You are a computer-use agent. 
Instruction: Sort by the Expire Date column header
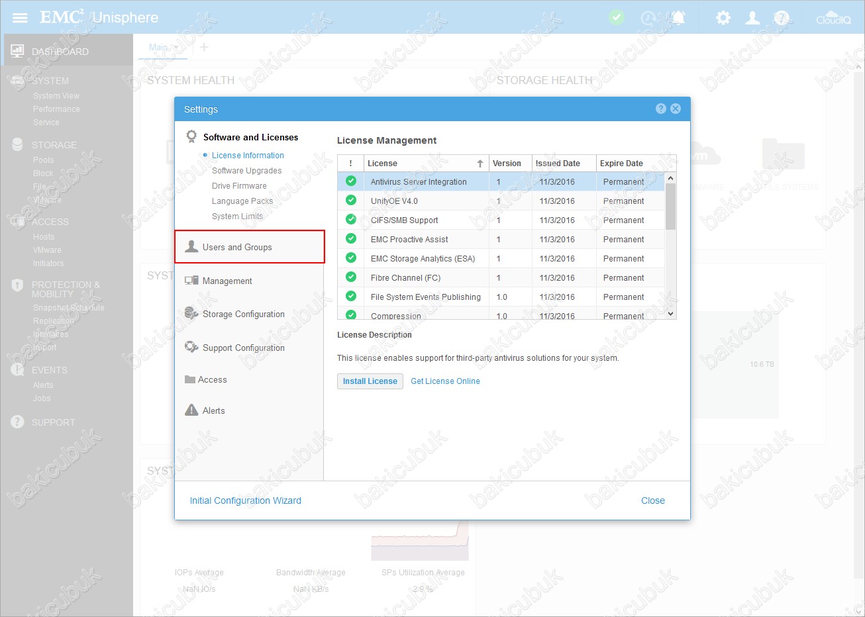(630, 163)
